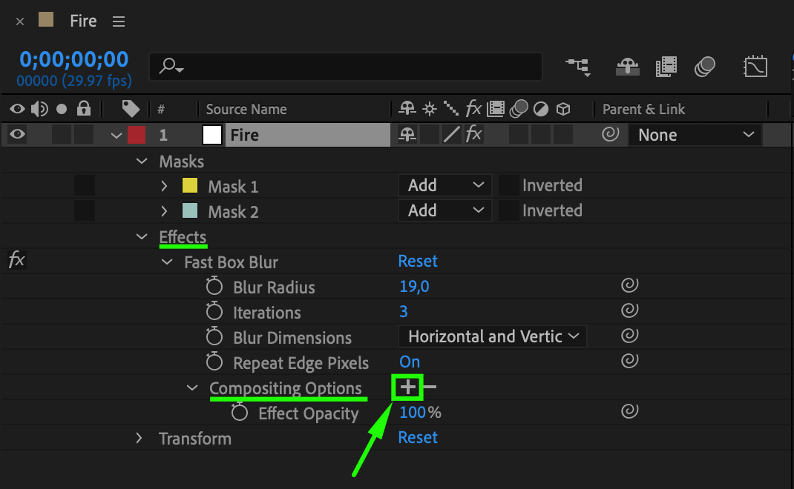Click the composition mini-flowchart icon
Image resolution: width=794 pixels, height=489 pixels.
578,67
